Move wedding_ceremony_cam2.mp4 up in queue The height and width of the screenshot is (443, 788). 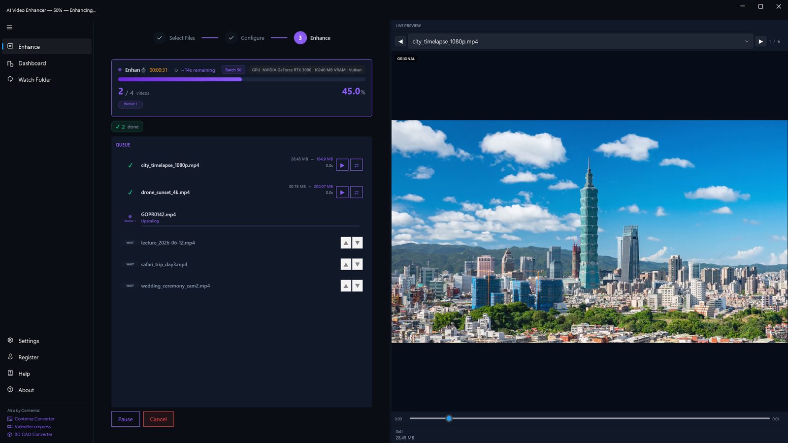346,285
